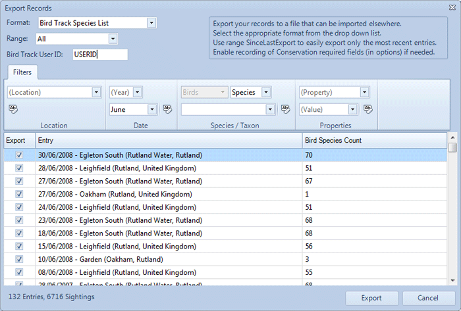461x311 pixels.
Task: Select the 30/06/2008 Egleton South row text
Action: [120, 155]
